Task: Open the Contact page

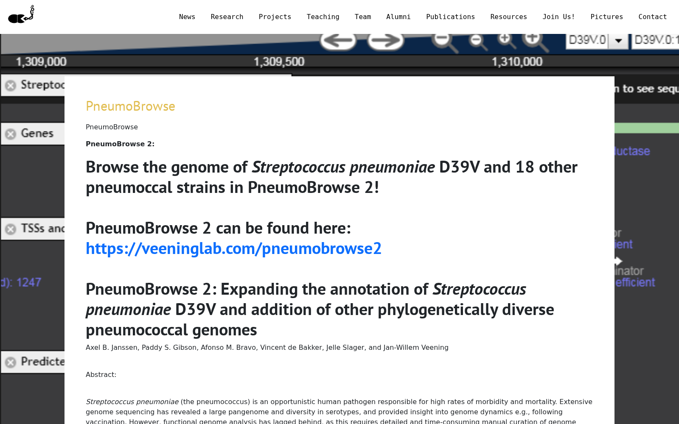Action: [x=653, y=17]
